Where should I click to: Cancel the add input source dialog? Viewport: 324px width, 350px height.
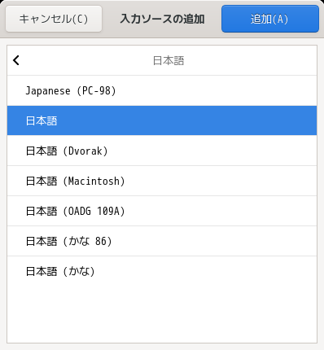point(54,19)
